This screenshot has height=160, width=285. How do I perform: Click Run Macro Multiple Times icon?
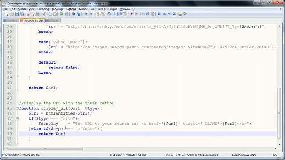tap(147, 14)
